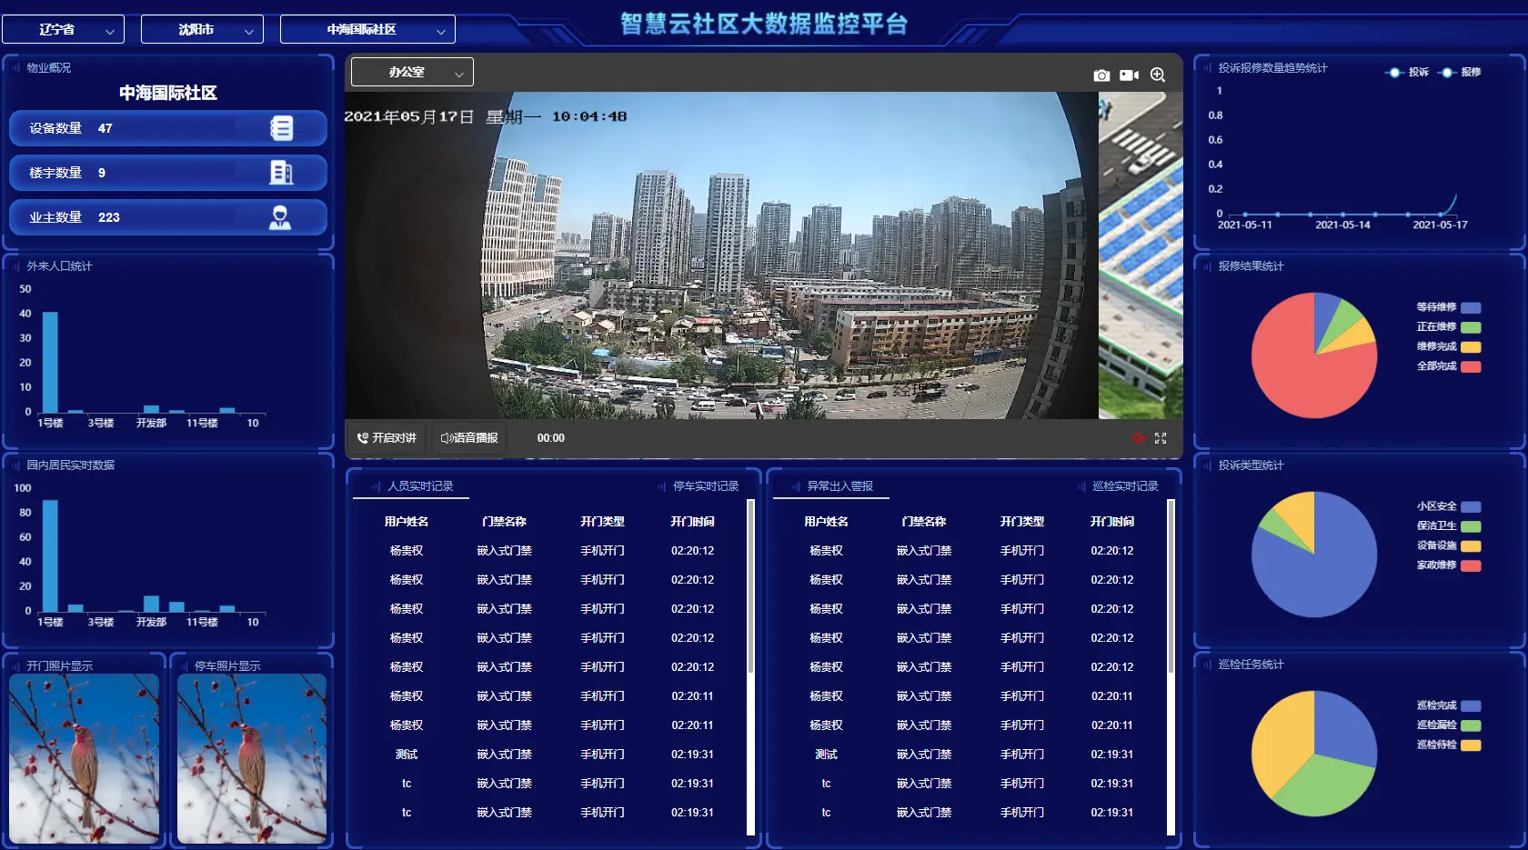Start video recording with camcorder icon
The height and width of the screenshot is (850, 1528).
pyautogui.click(x=1129, y=75)
